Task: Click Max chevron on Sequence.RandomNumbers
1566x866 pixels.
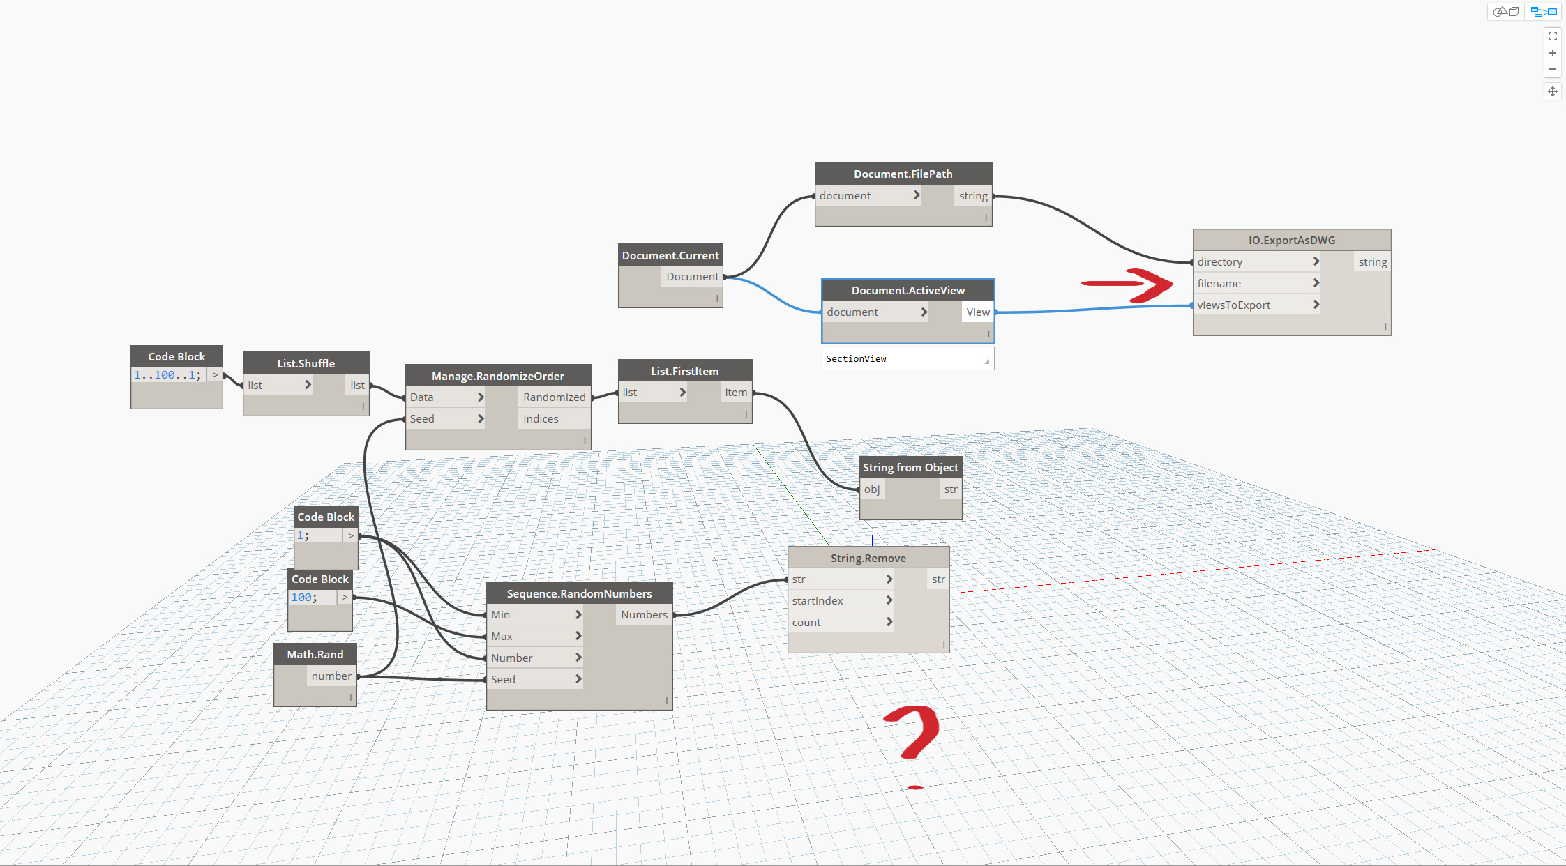Action: pos(578,636)
